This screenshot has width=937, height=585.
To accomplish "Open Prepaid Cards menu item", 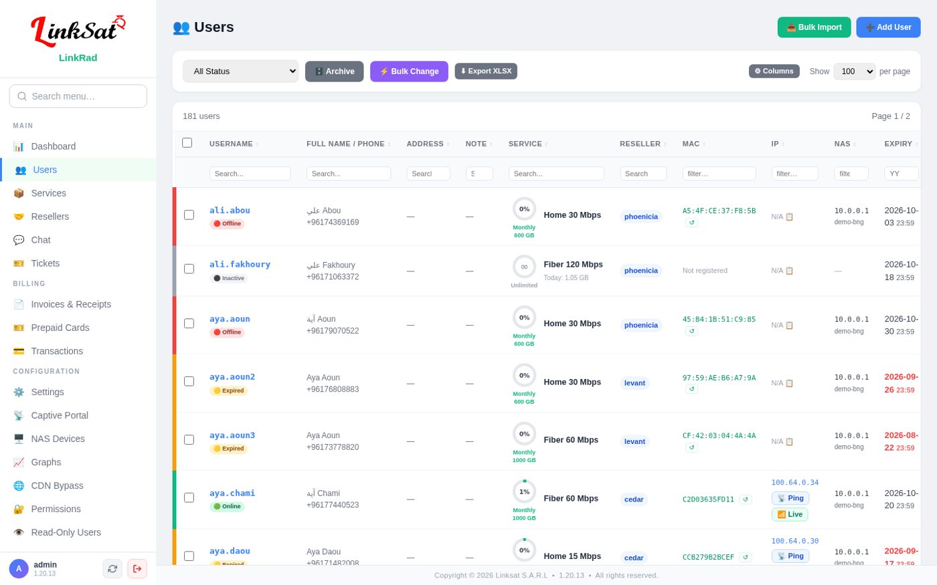I will click(78, 328).
